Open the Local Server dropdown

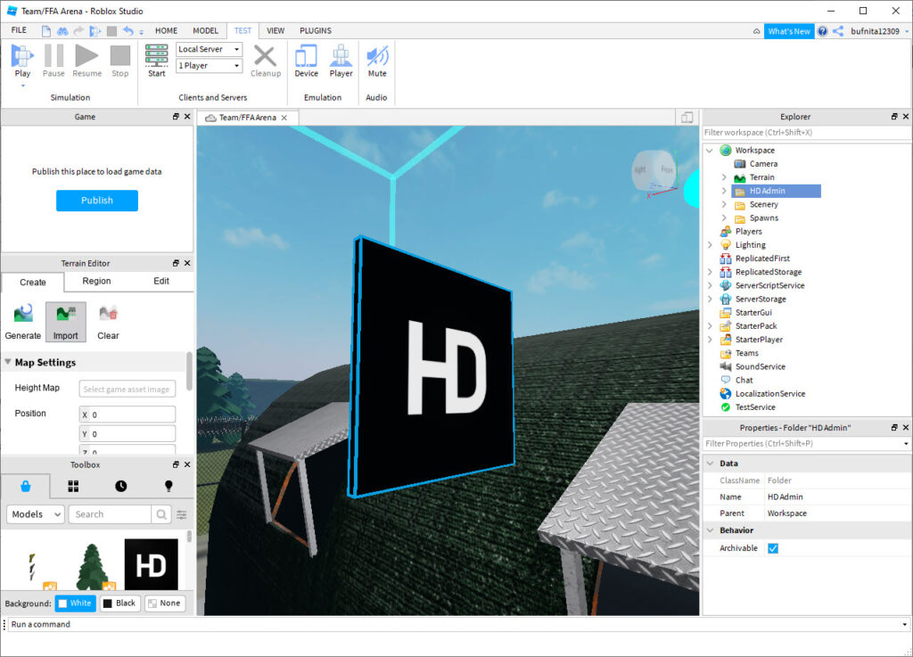209,49
